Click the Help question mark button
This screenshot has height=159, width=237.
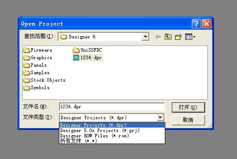pyautogui.click(x=196, y=24)
